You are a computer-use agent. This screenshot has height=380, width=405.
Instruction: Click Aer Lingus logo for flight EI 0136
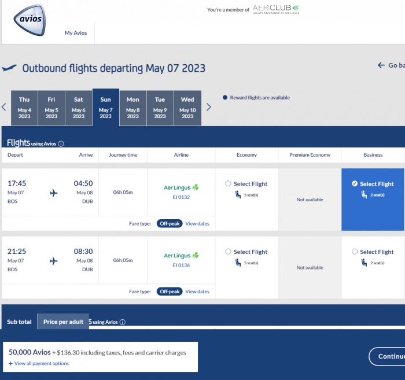[181, 255]
